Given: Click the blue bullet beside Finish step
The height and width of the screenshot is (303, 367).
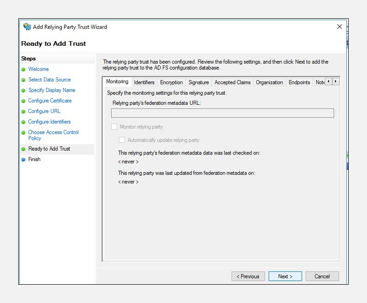Looking at the screenshot, I should point(23,160).
